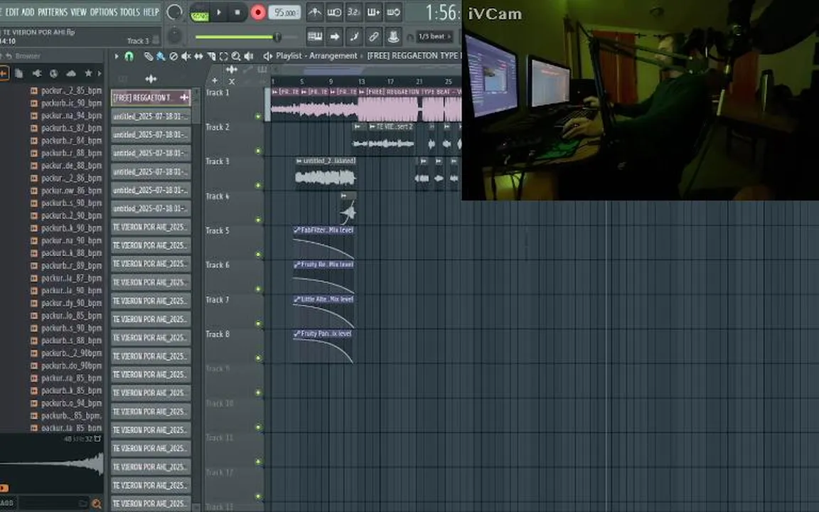819x512 pixels.
Task: Toggle the Track 2 mute LED
Action: 258,151
